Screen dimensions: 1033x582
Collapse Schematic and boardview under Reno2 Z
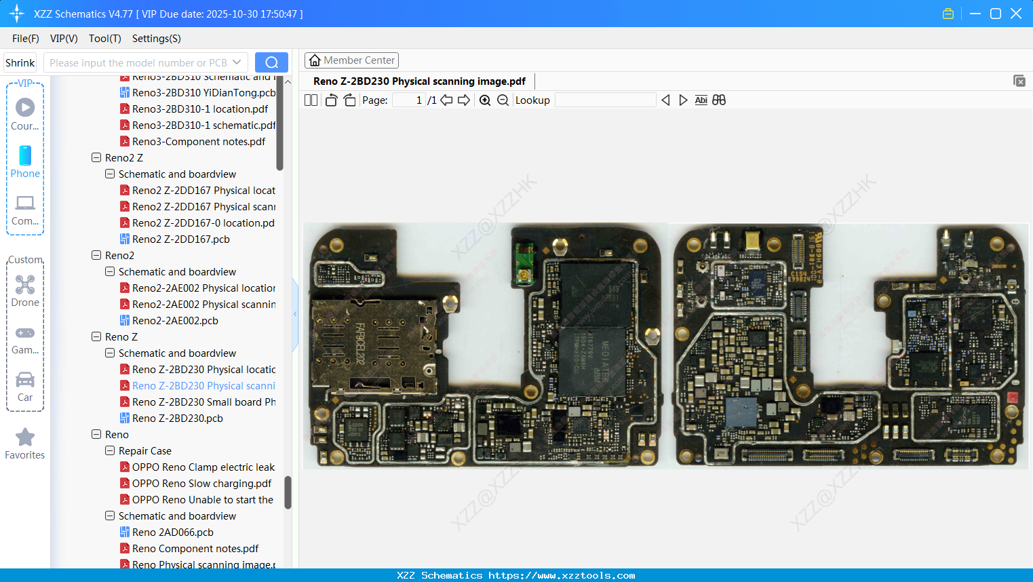(x=110, y=174)
